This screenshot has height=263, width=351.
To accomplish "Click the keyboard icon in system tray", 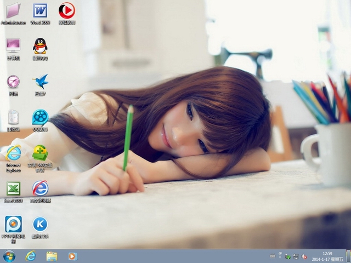I will (273, 256).
